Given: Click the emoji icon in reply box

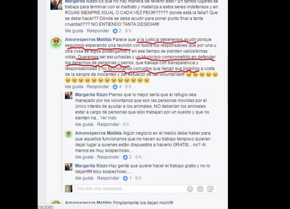Looking at the screenshot, I should click(x=190, y=189).
